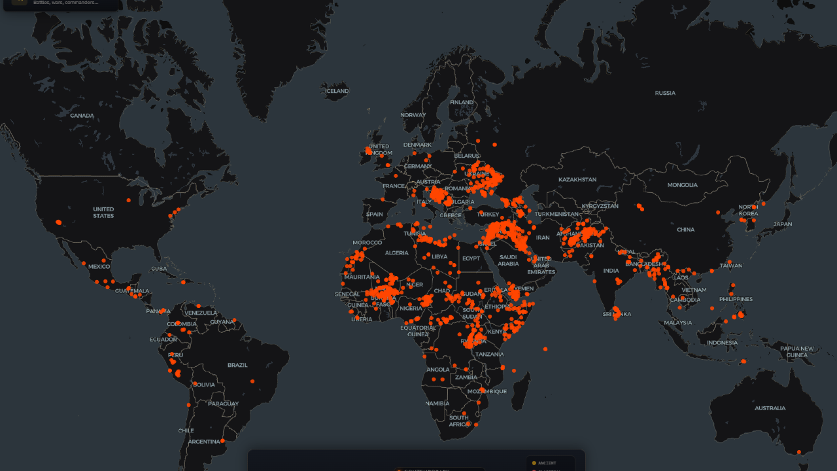837x471 pixels.
Task: Click the app logo icon beside the search field
Action: pyautogui.click(x=19, y=3)
